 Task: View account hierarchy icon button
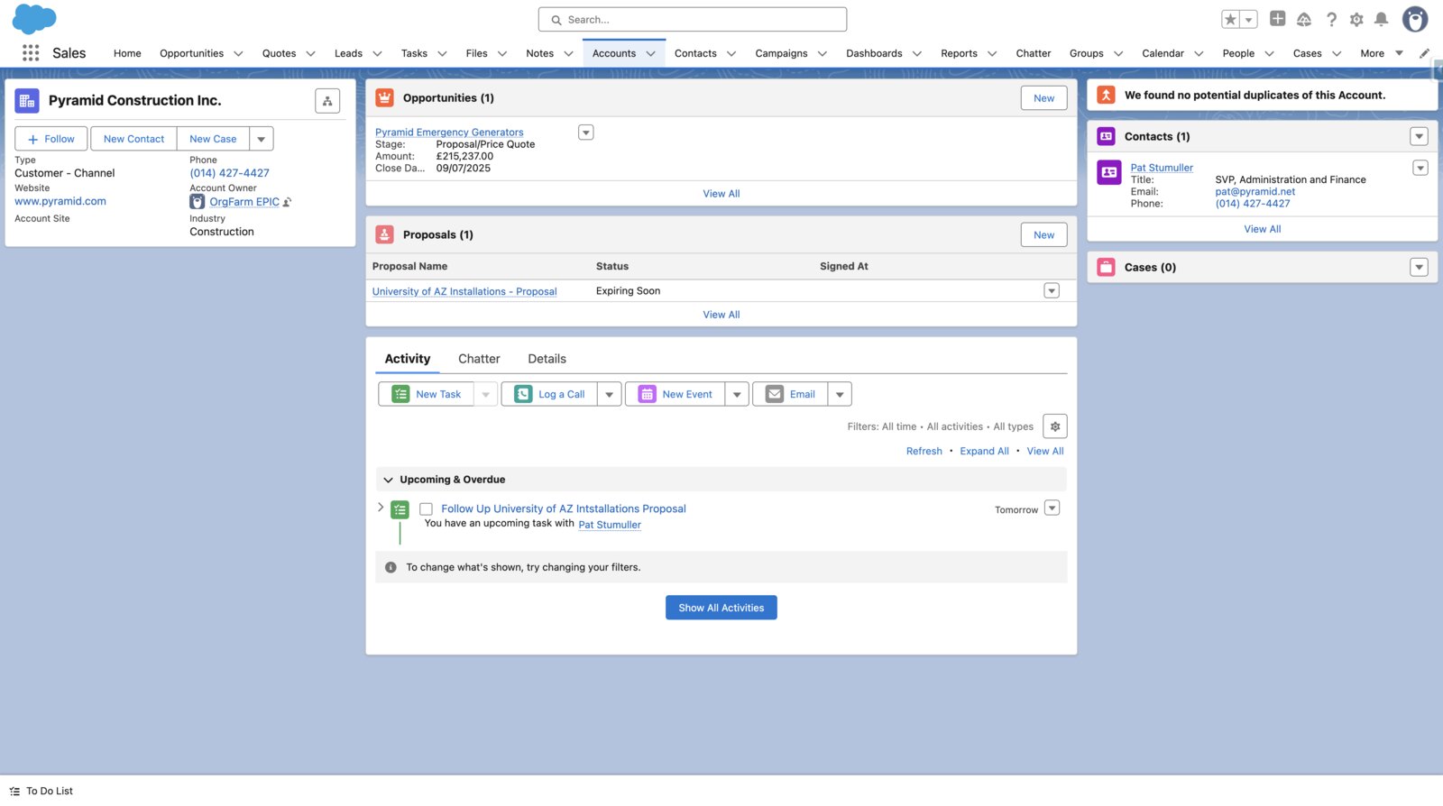[327, 101]
